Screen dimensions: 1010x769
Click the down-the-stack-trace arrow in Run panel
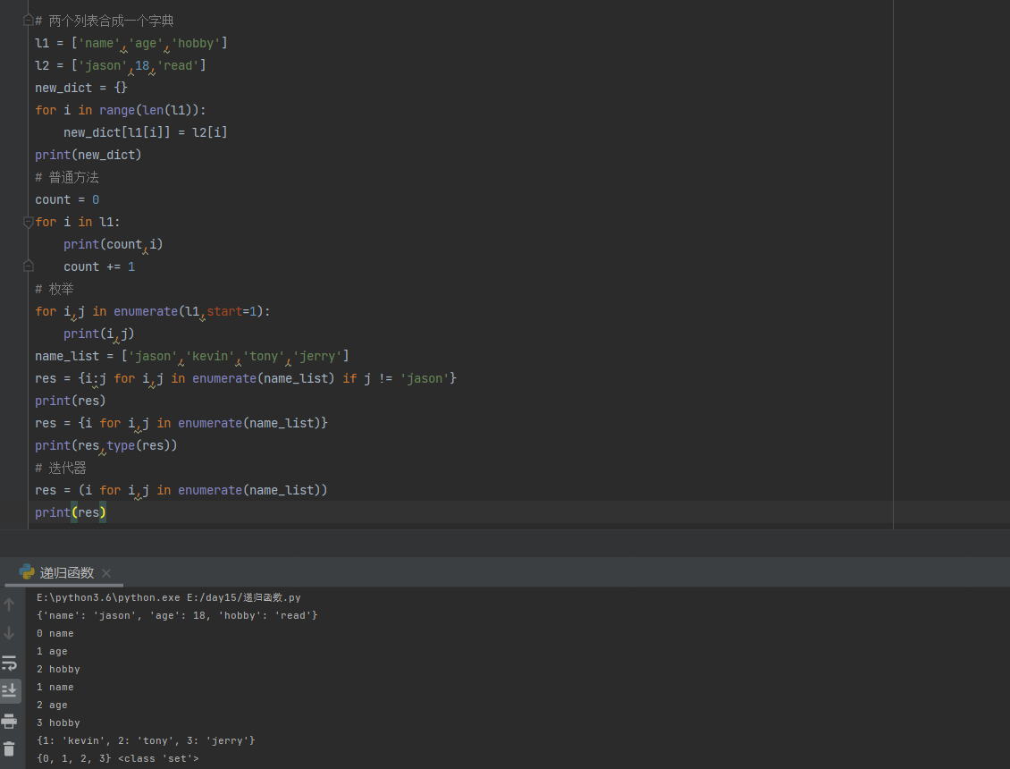(x=9, y=633)
